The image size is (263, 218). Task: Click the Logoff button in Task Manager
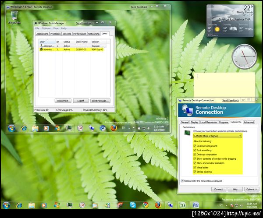(81, 101)
